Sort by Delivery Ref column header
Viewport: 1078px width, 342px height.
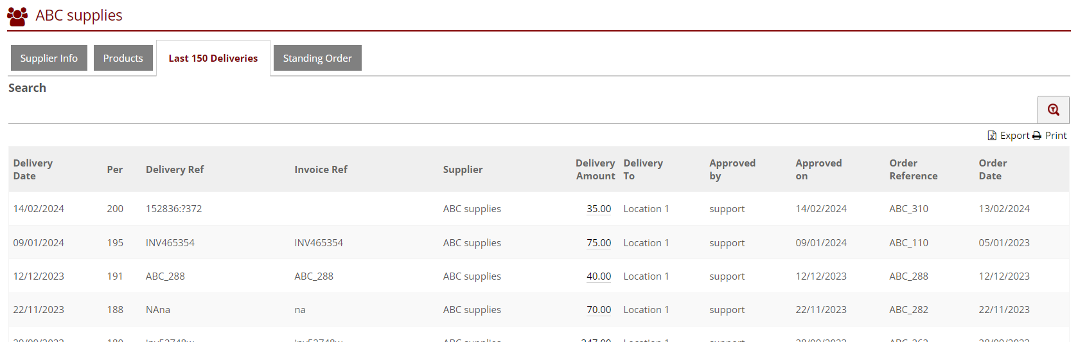coord(175,170)
